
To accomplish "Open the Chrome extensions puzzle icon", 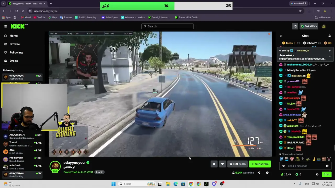I will [x=309, y=11].
